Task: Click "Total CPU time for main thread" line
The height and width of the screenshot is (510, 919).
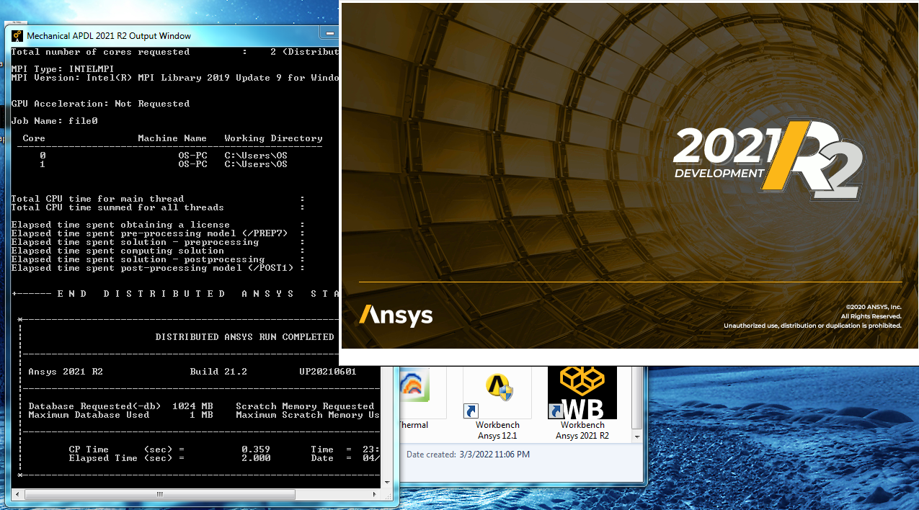Action: coord(97,199)
